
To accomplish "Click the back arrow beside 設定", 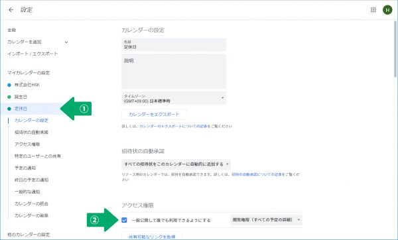I will (11, 10).
